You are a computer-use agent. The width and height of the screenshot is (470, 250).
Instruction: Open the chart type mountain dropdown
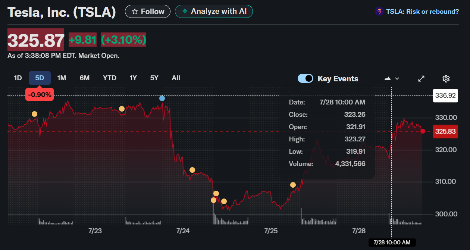pos(392,78)
